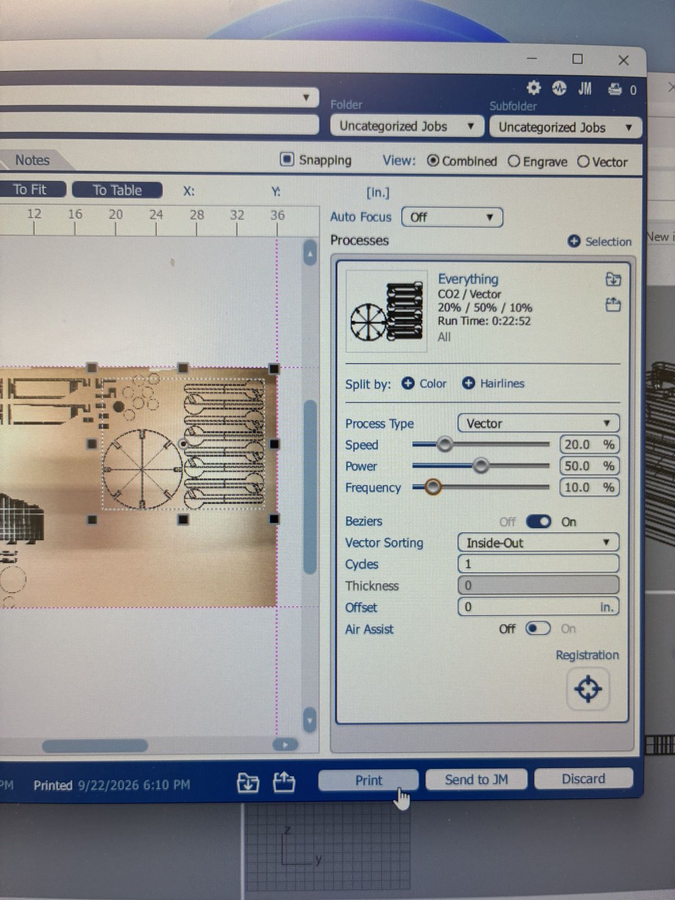This screenshot has height=900, width=675.
Task: Click the import settings folder icon in process card
Action: 613,279
